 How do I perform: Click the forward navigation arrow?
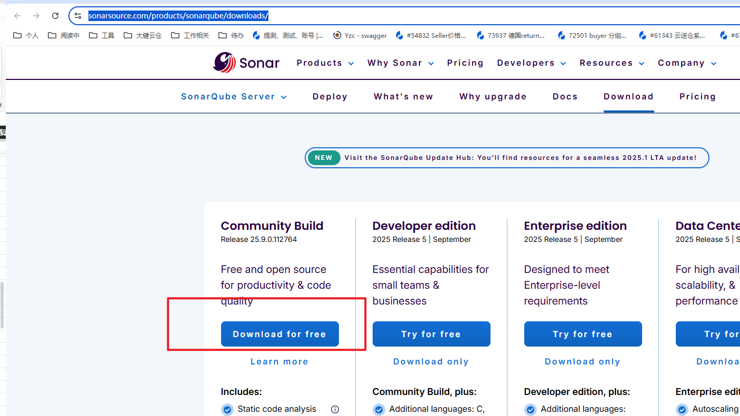[x=36, y=15]
